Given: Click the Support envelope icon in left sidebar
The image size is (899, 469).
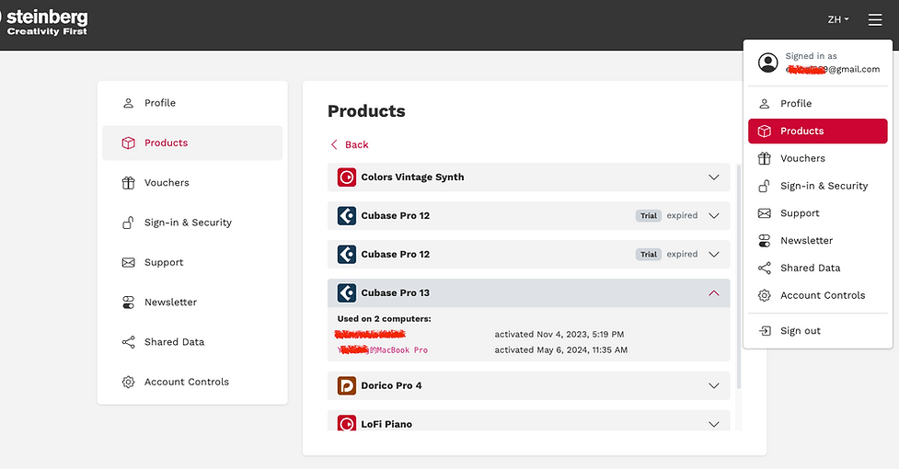Looking at the screenshot, I should [x=129, y=262].
